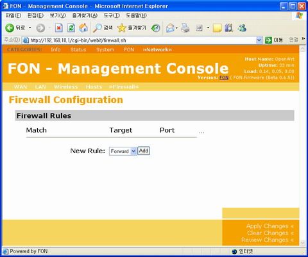Click the Research book icon
The height and width of the screenshot is (257, 308).
point(228,28)
